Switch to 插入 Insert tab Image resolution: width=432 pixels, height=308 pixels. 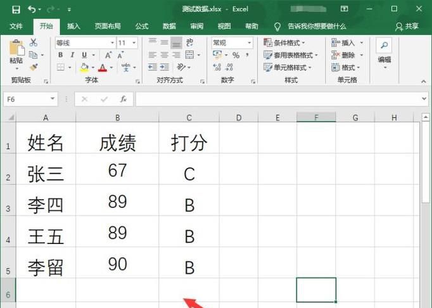tap(73, 26)
